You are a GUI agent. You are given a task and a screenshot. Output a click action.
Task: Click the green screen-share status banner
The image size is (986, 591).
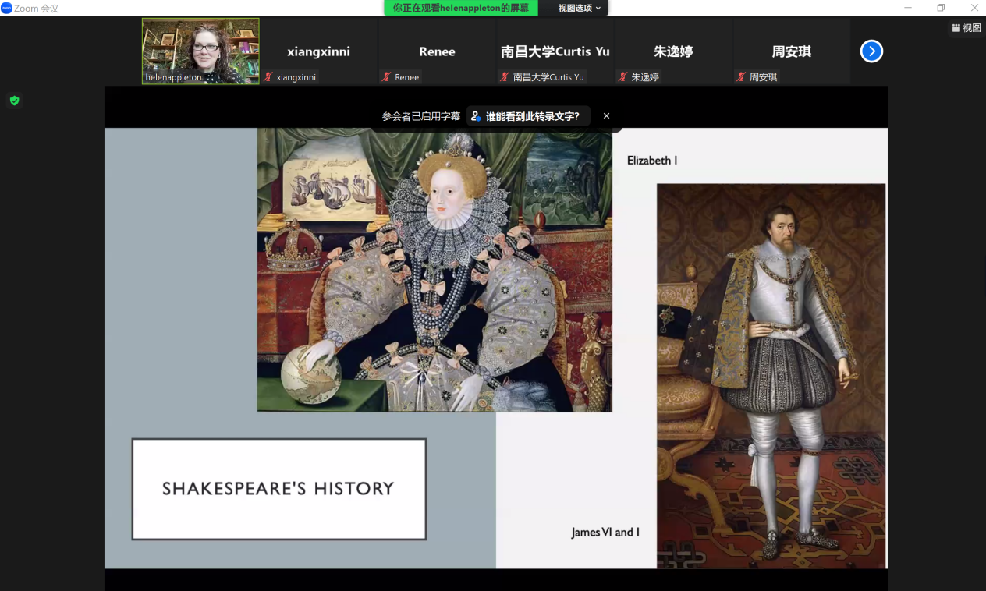[x=461, y=8]
